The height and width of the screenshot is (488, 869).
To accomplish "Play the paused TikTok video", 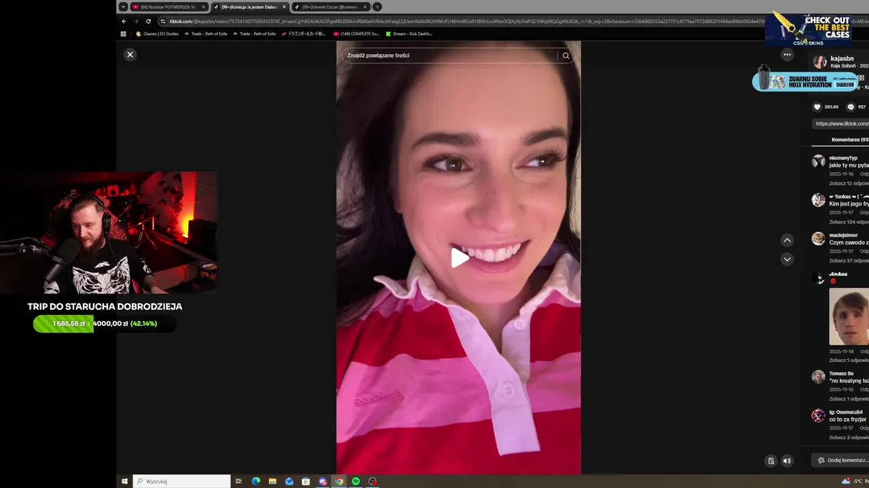I will pyautogui.click(x=459, y=258).
